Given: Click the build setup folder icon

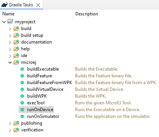Looking at the screenshot, I should coord(17,35).
